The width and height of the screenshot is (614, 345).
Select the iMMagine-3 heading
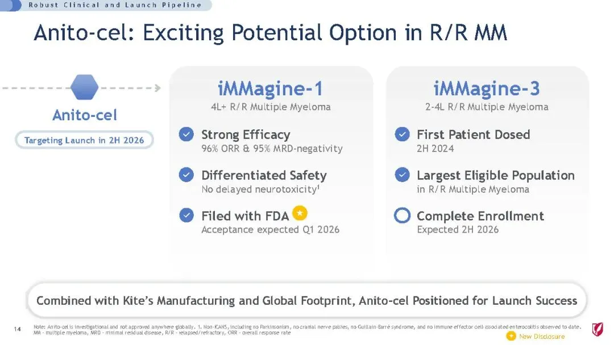(x=487, y=89)
